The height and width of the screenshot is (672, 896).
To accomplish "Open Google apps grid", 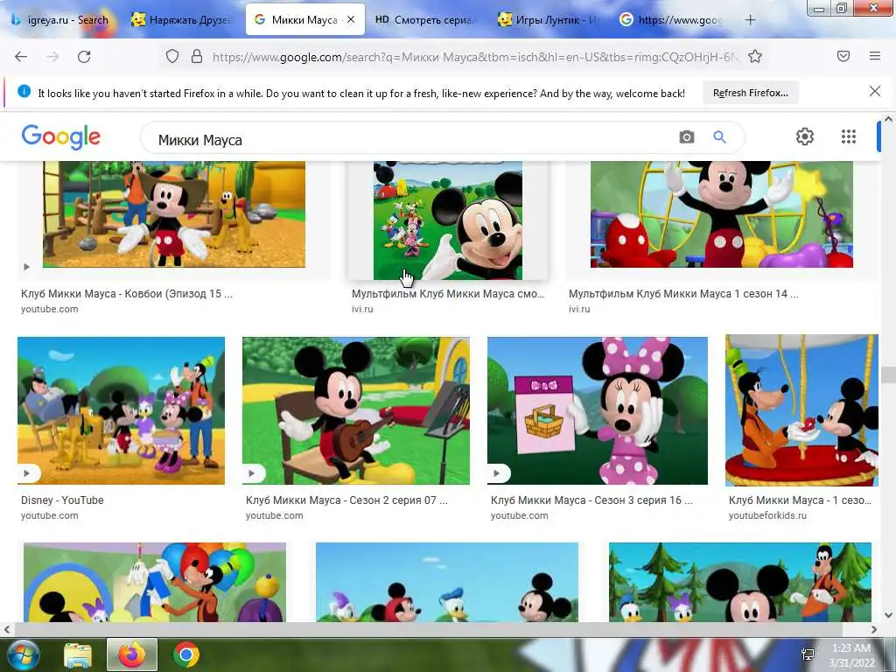I will (x=849, y=136).
